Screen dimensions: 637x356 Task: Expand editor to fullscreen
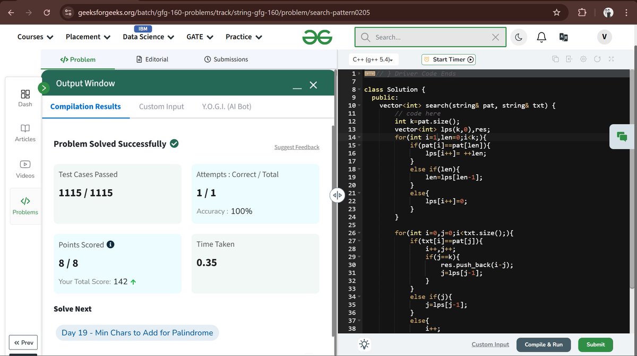tap(611, 59)
